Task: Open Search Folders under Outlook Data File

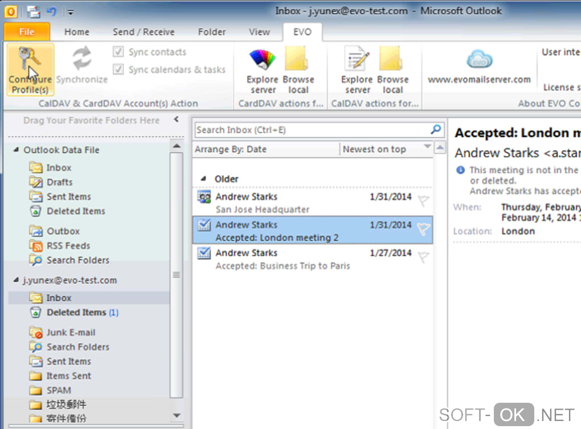Action: (x=78, y=260)
